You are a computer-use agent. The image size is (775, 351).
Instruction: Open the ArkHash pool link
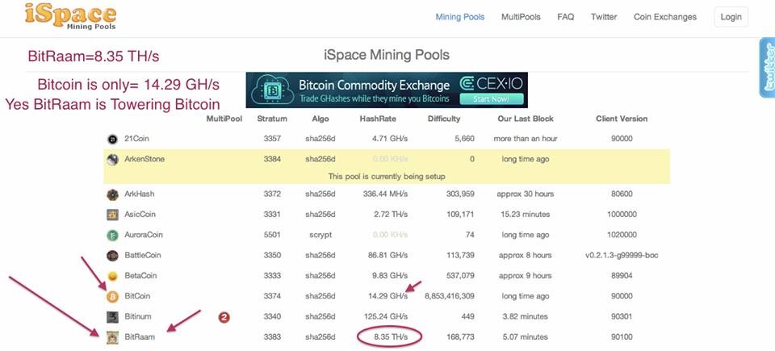[140, 194]
